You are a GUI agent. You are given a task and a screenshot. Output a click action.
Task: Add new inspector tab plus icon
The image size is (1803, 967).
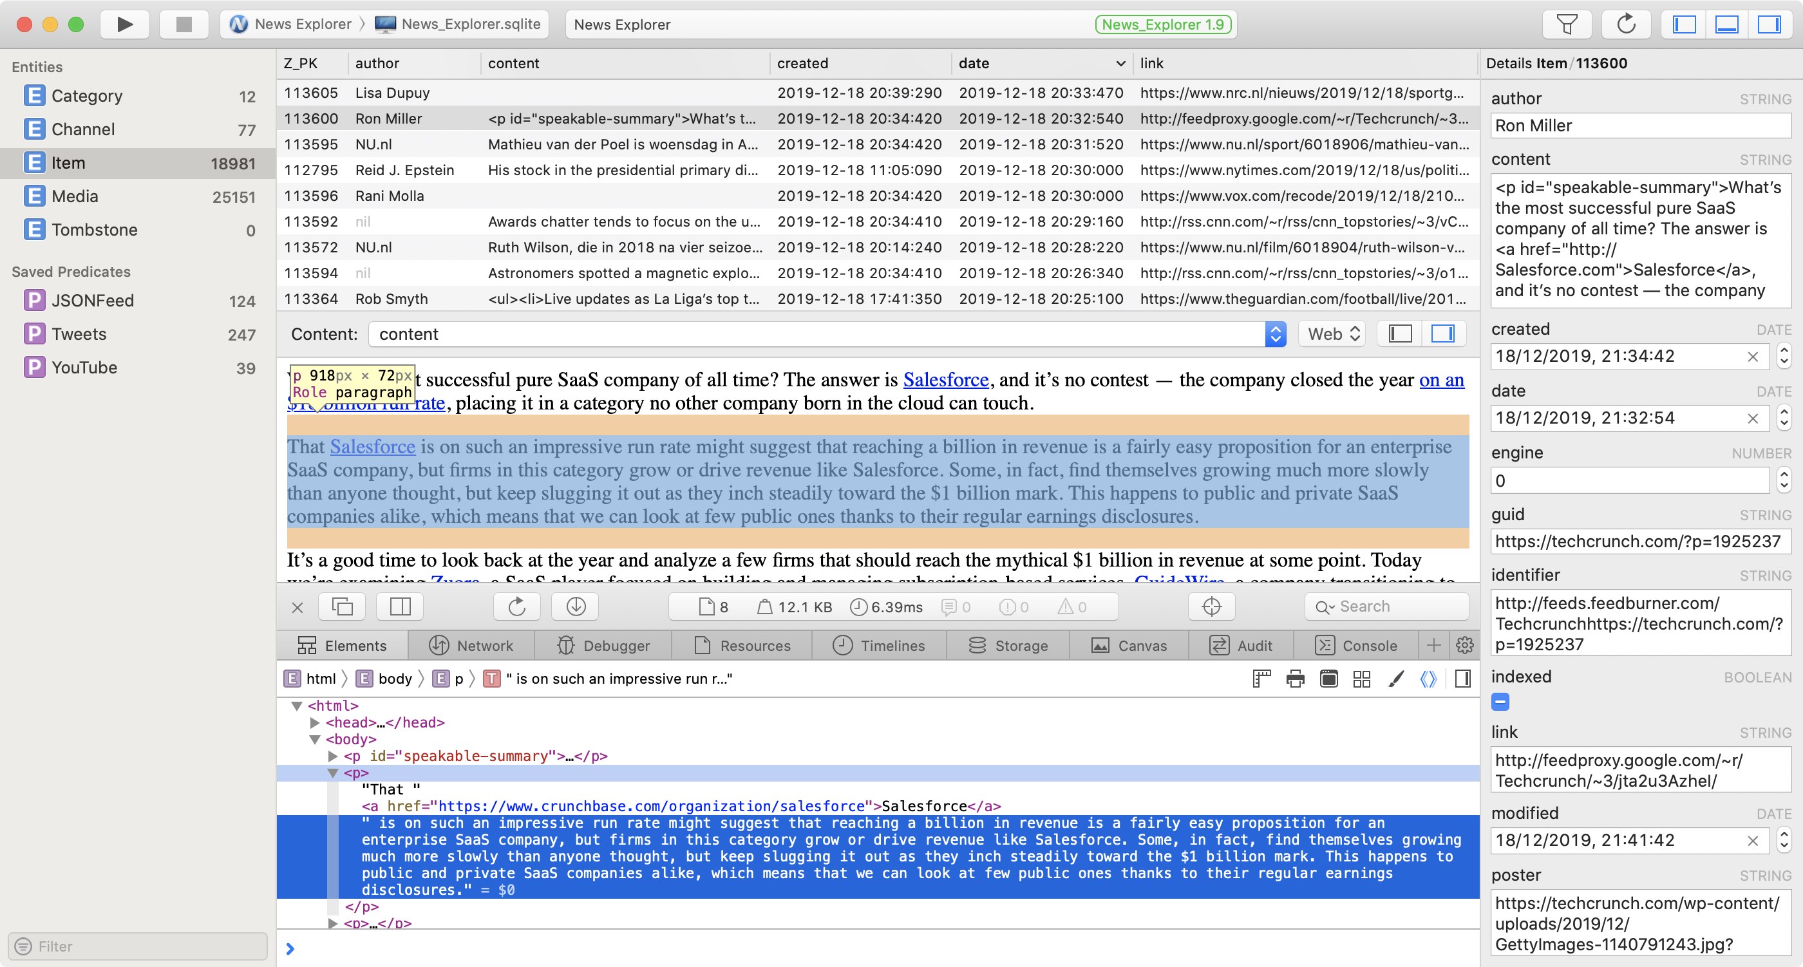(1433, 645)
